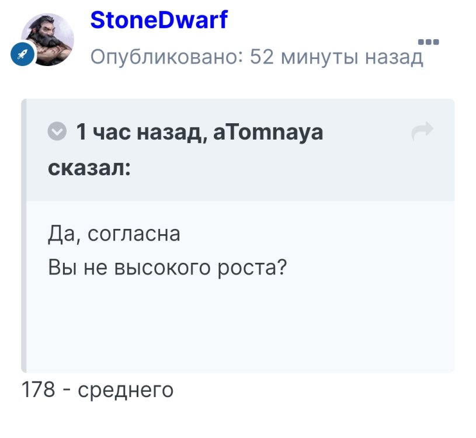Follow the quote's share arrow icon
Image resolution: width=476 pixels, height=438 pixels.
(x=422, y=132)
